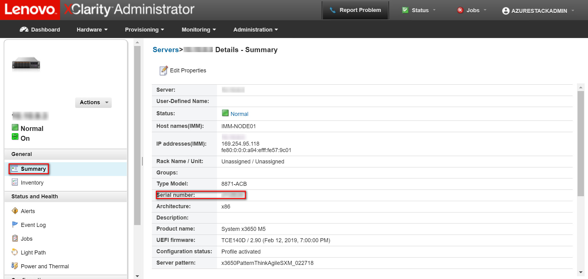Viewport: 588px width, 279px height.
Task: Click server pattern x3650PatternThinkAgileSXM_022718
Action: point(267,263)
